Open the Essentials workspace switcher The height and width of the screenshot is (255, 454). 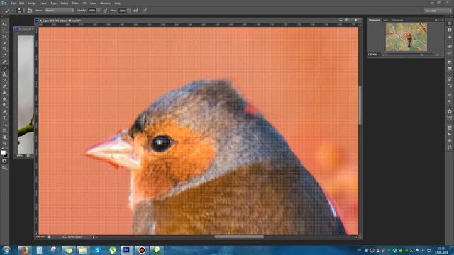coord(438,11)
